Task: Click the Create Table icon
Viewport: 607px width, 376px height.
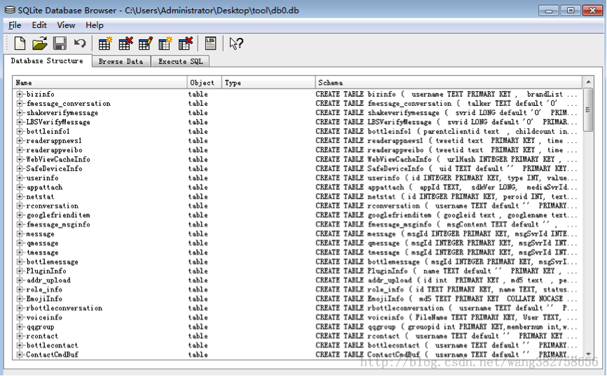Action: (105, 43)
